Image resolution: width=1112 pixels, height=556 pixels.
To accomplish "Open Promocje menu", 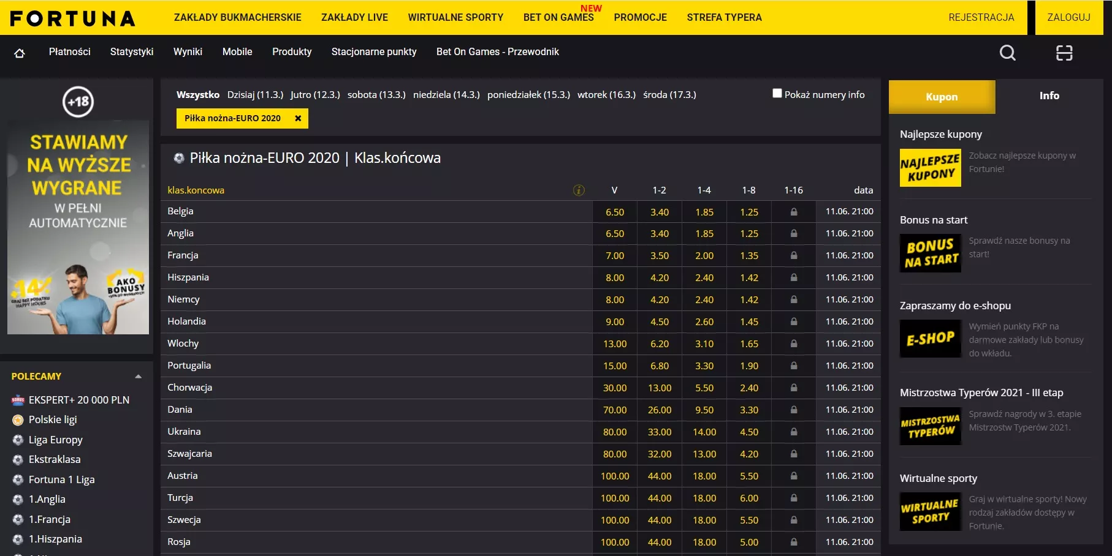I will 640,17.
